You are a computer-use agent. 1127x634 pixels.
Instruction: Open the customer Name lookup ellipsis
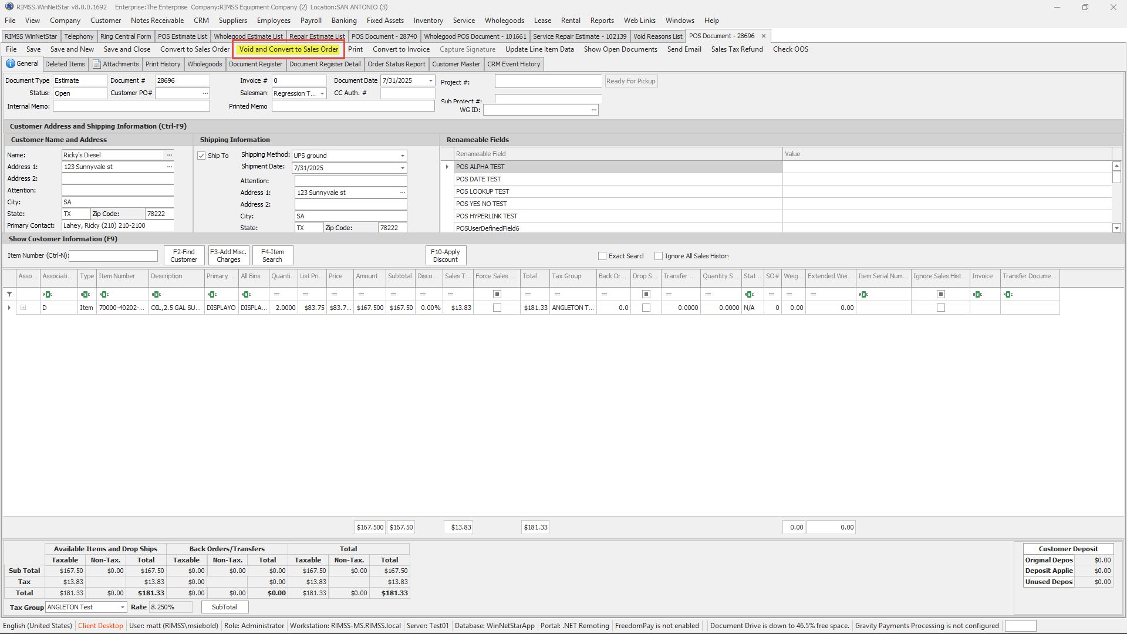click(170, 155)
